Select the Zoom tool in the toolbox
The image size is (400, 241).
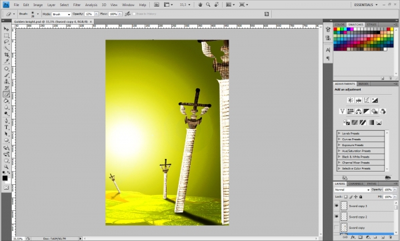pyautogui.click(x=7, y=167)
